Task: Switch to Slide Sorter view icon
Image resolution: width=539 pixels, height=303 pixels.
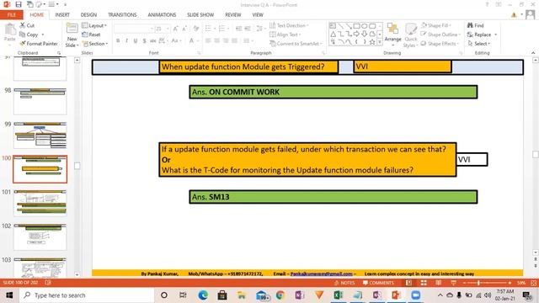Action: [424, 283]
